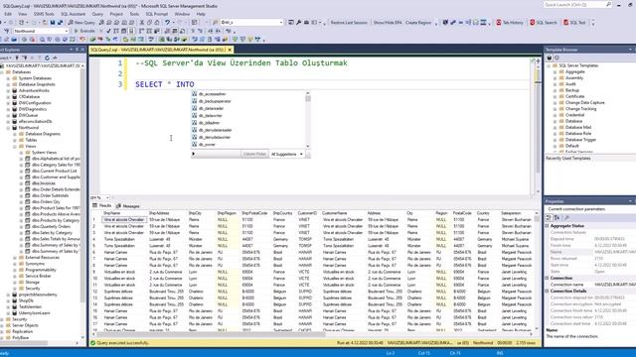Close the SQLQuery2.sql editor tab
The image size is (636, 357).
230,50
